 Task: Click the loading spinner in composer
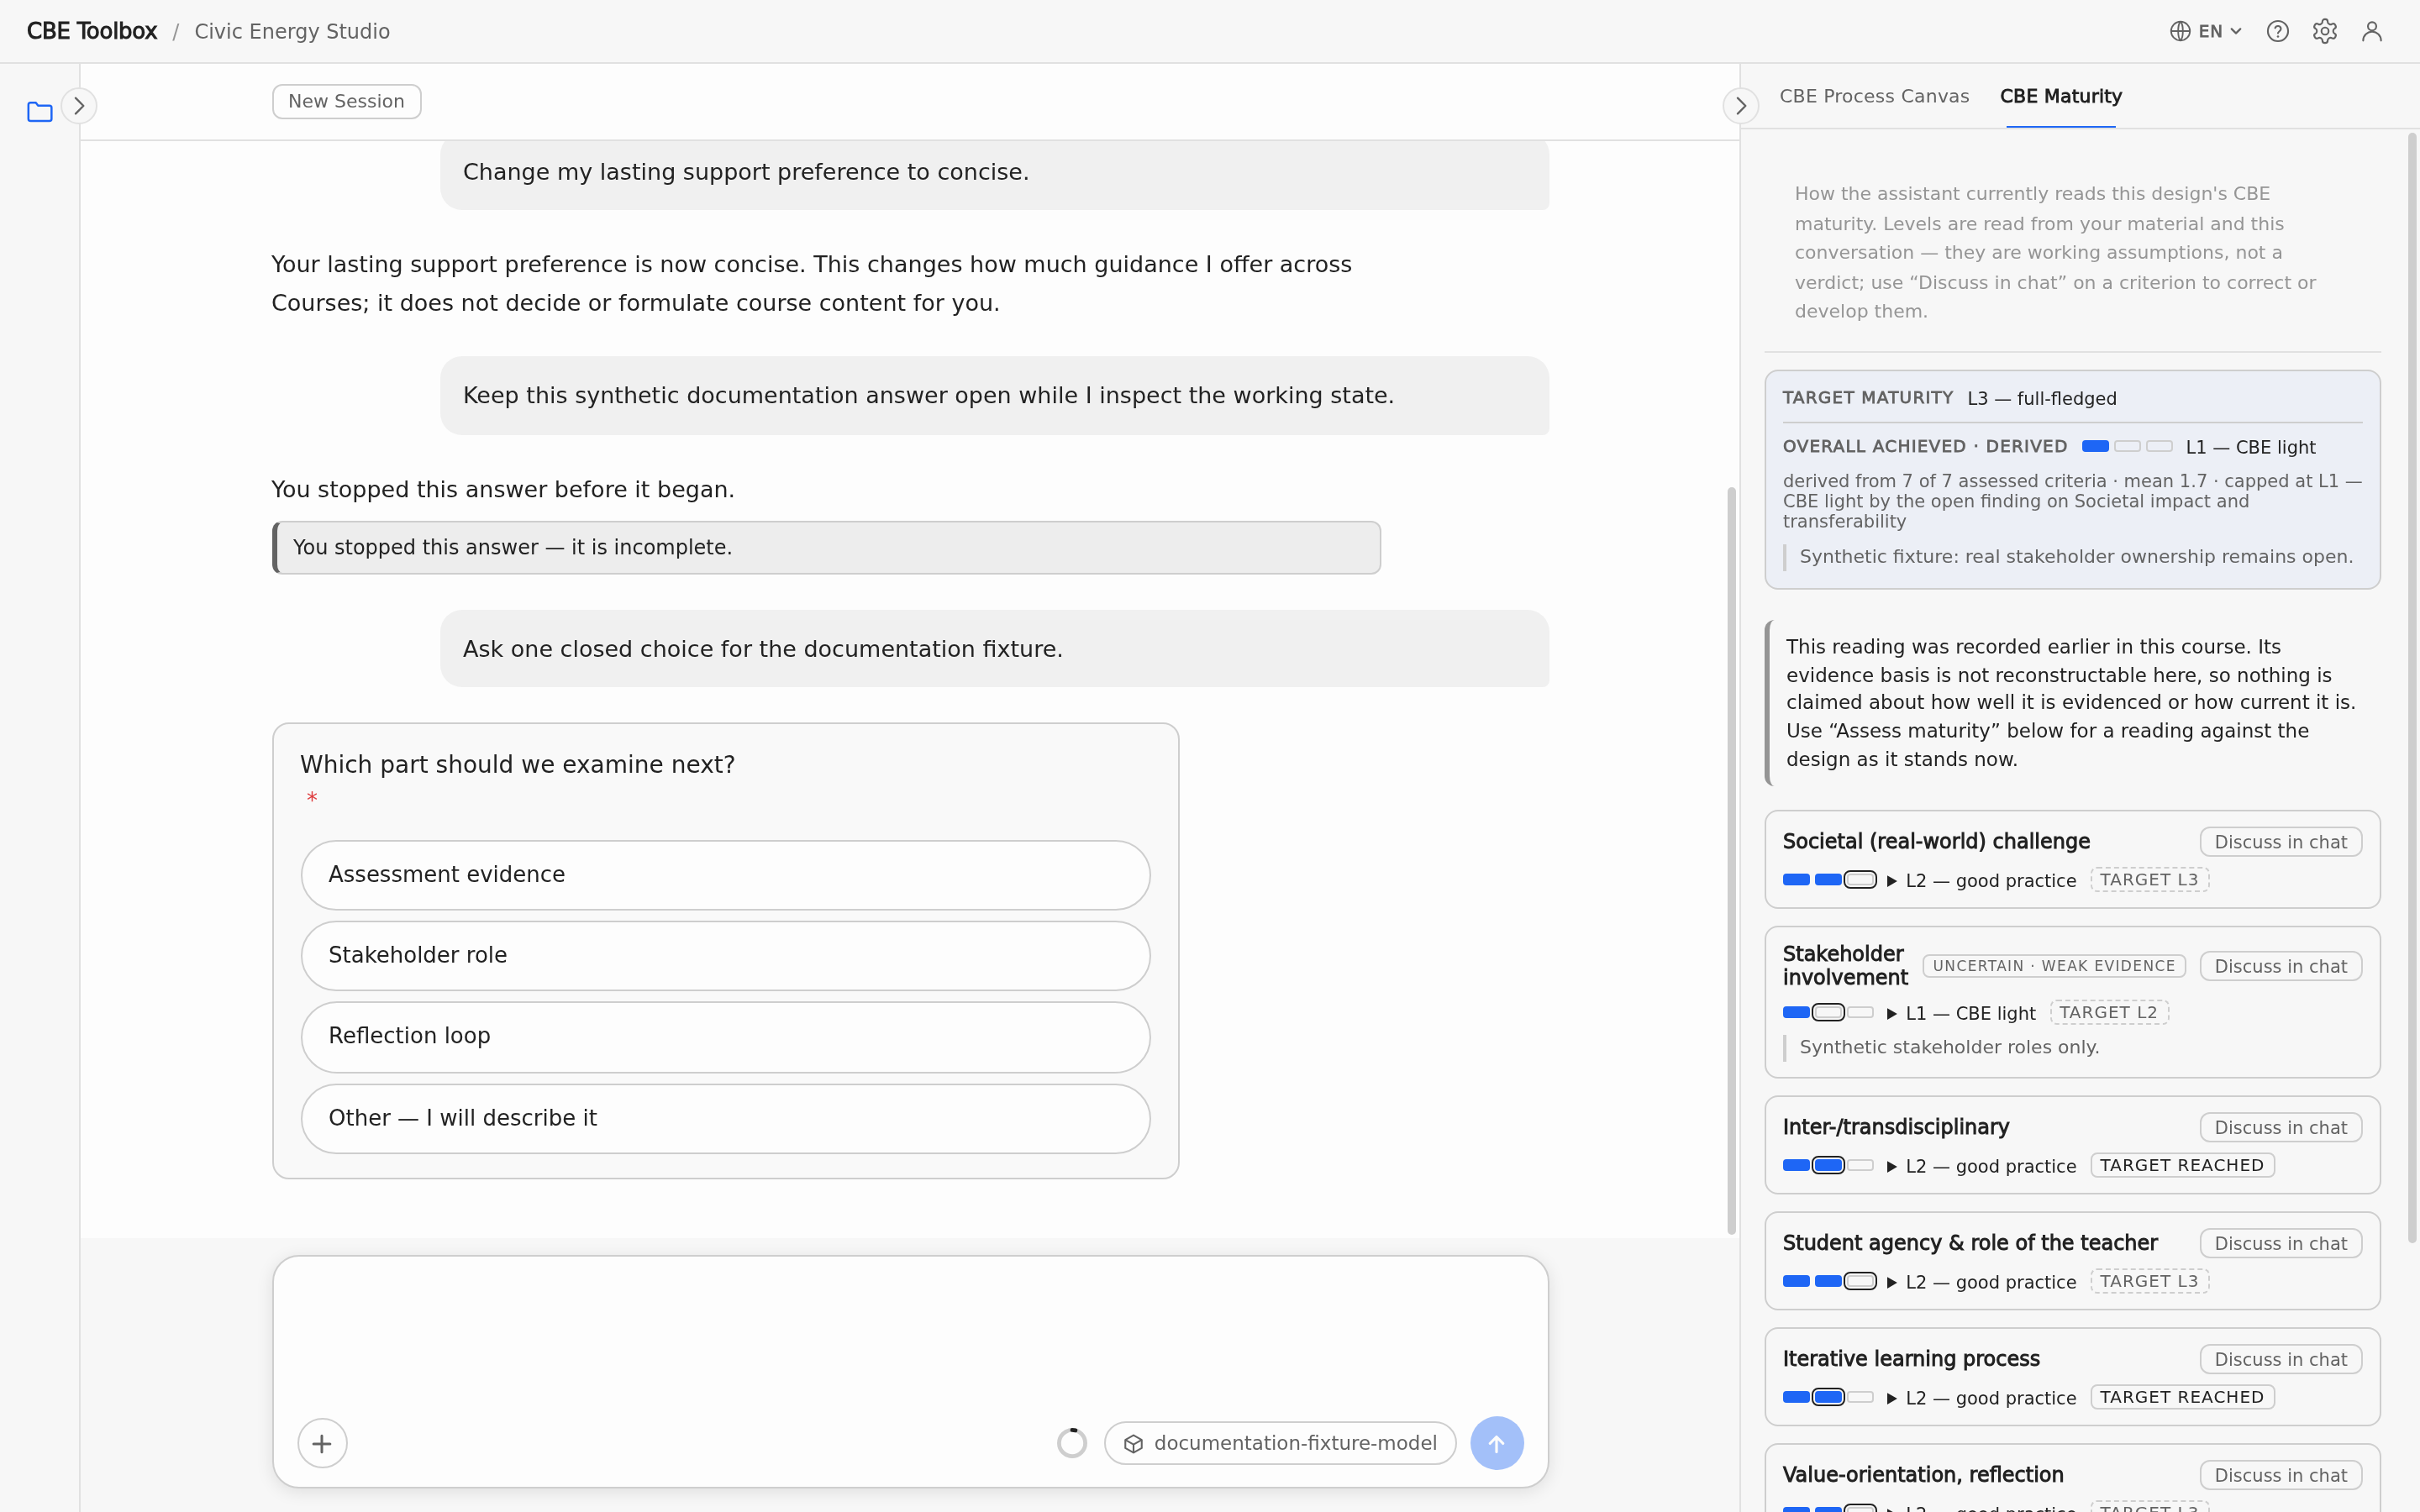(1072, 1443)
